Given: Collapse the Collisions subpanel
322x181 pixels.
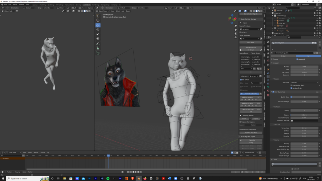Looking at the screenshot, I should point(273,107).
